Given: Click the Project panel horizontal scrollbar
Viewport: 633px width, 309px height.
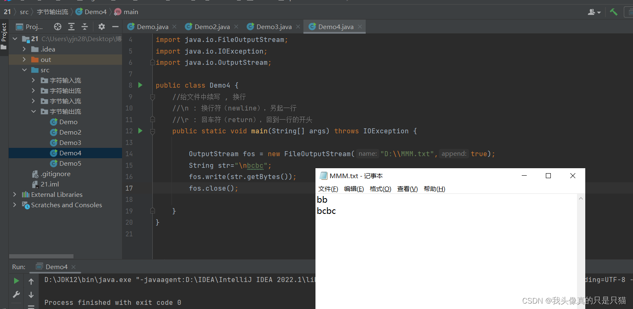Looking at the screenshot, I should coord(41,256).
